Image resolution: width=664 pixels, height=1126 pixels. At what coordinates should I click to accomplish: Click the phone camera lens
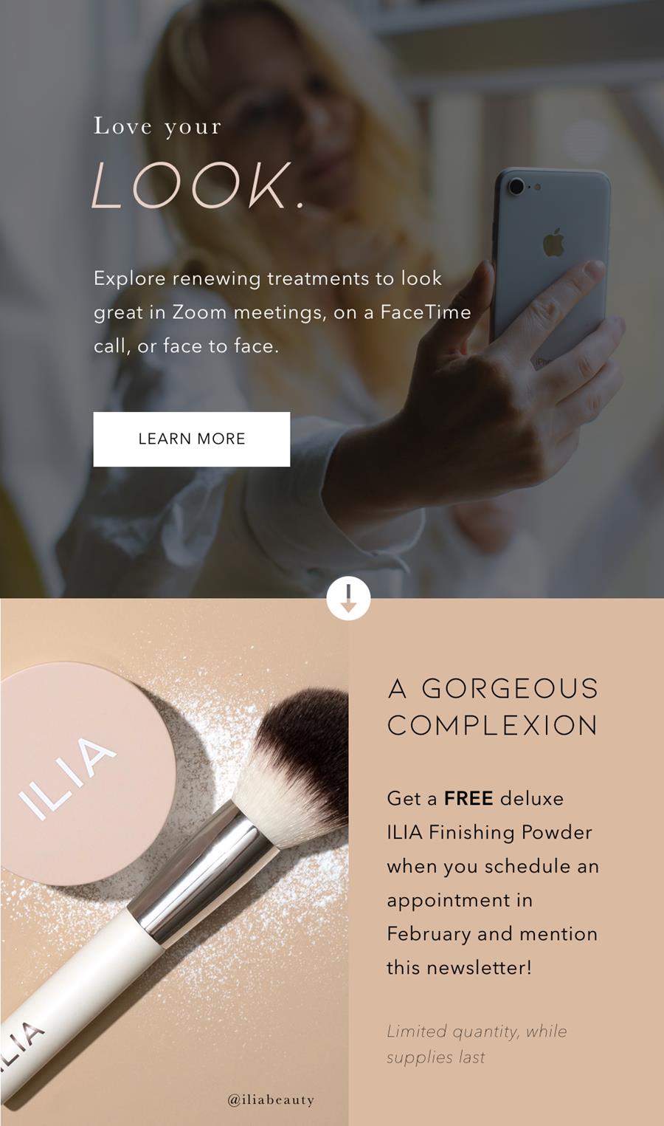(x=516, y=185)
